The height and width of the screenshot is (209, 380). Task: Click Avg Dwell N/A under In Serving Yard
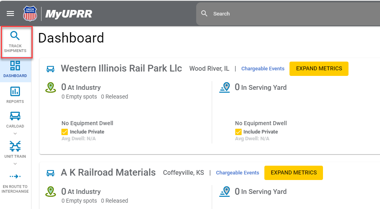tap(252, 139)
